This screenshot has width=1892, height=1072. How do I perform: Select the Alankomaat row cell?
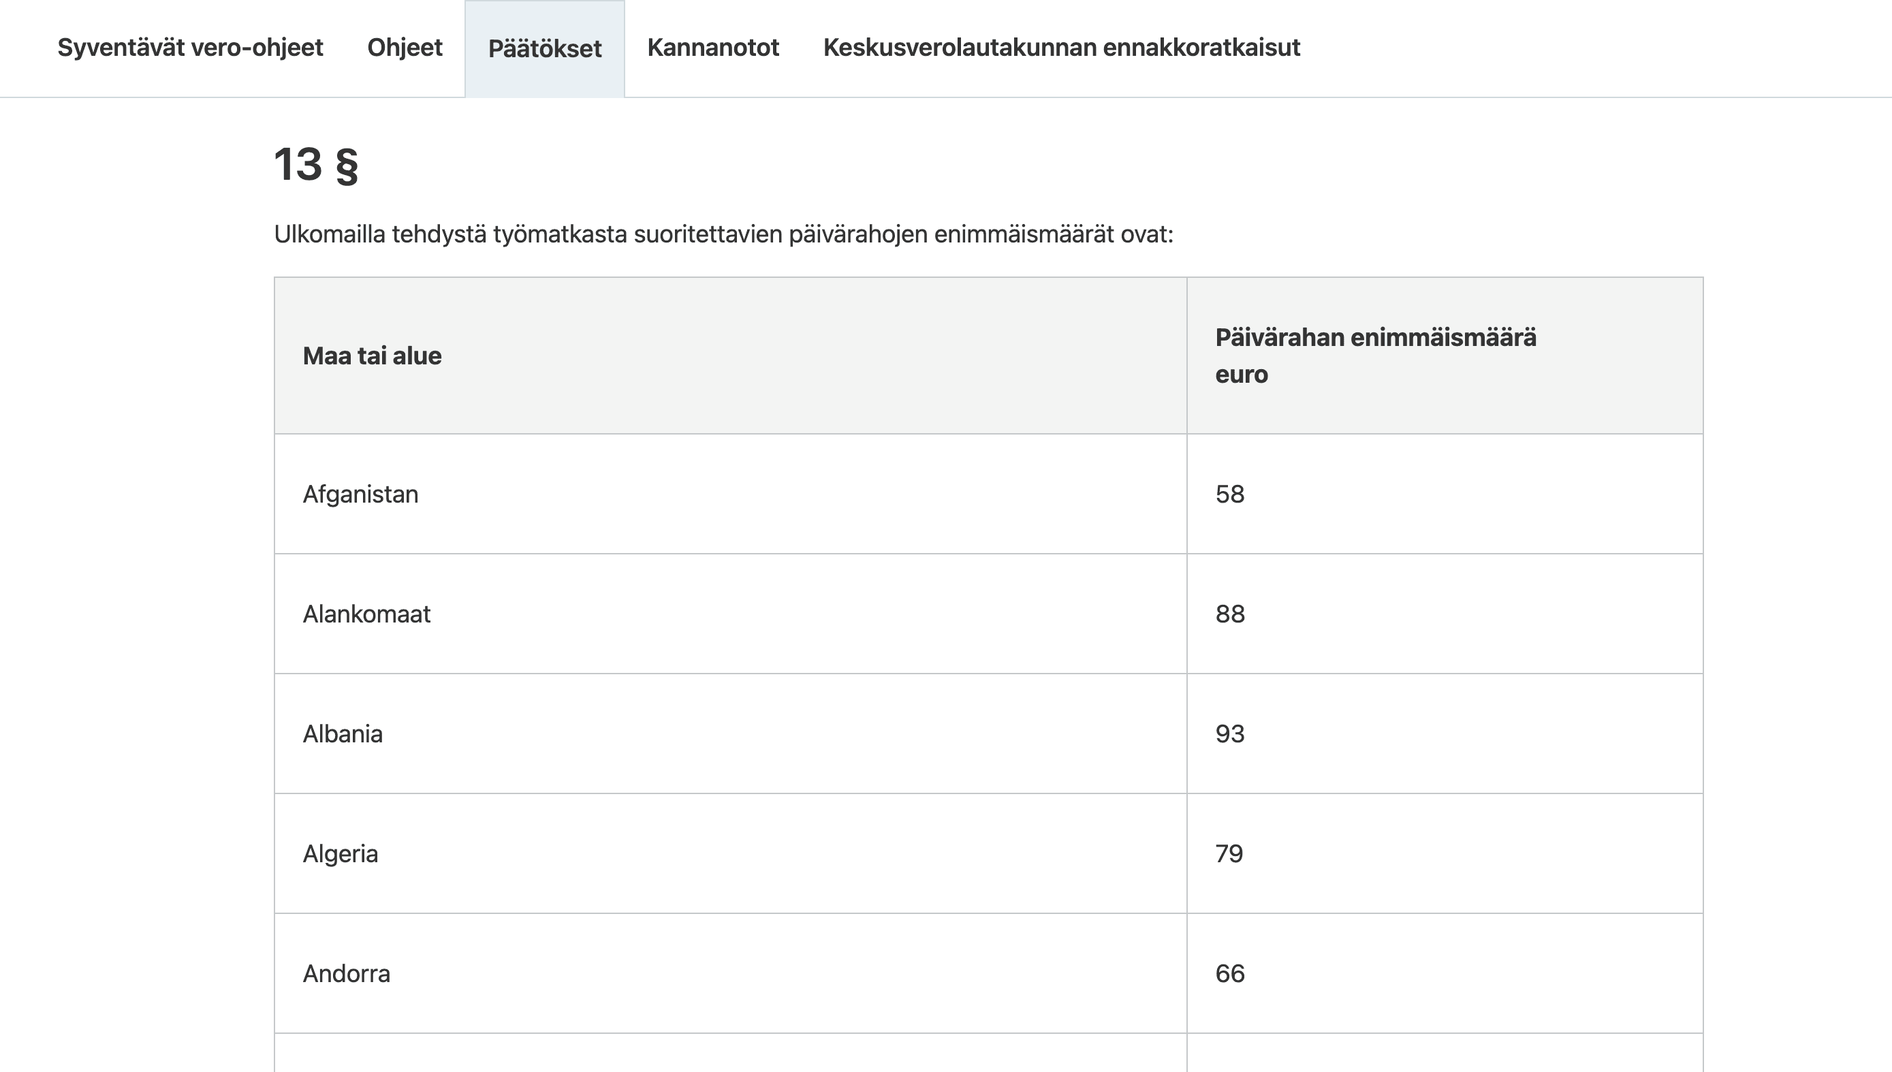[730, 614]
